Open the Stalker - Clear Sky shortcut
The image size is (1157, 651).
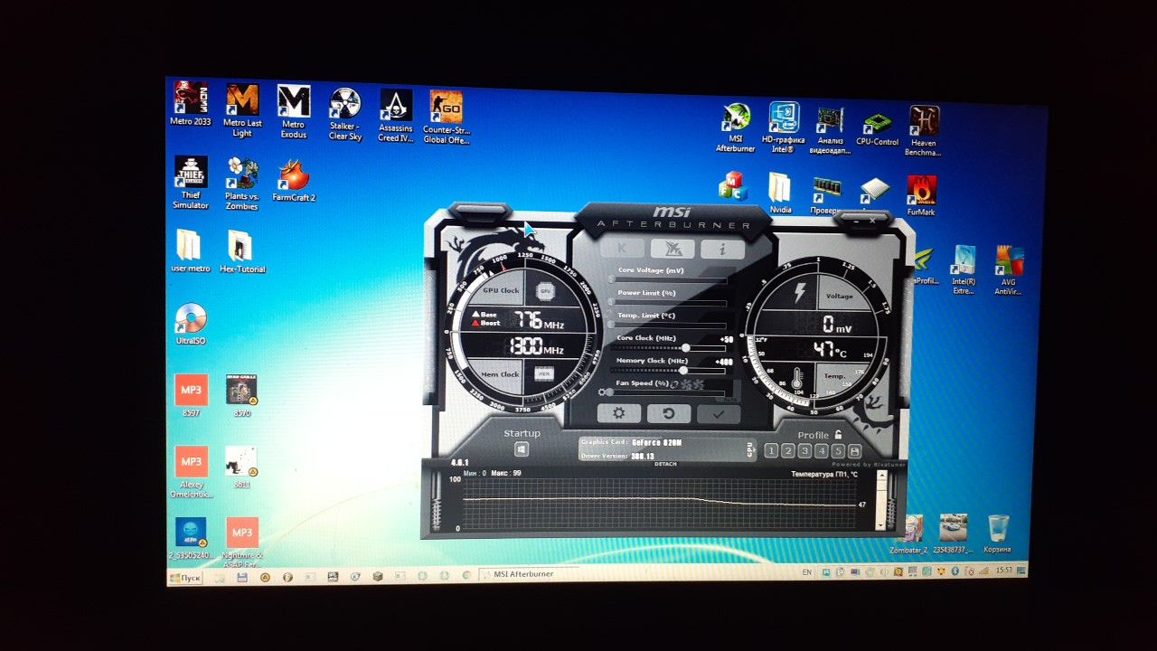(344, 115)
